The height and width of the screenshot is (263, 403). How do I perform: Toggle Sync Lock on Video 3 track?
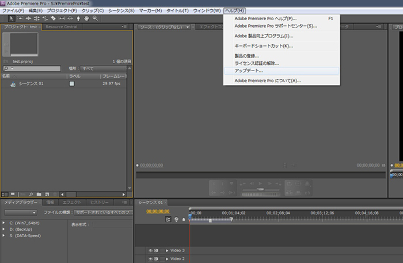156,250
